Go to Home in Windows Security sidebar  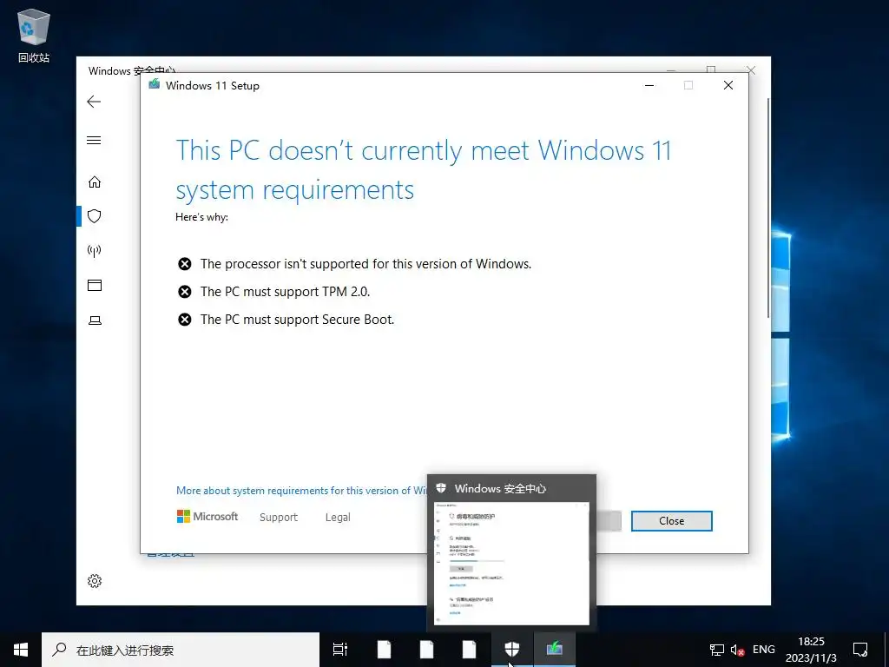click(x=94, y=182)
